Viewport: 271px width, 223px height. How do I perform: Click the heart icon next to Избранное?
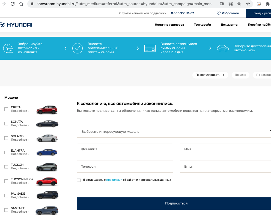click(218, 13)
